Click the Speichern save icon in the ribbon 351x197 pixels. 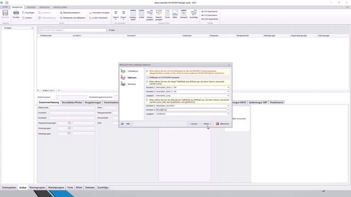tap(5, 14)
